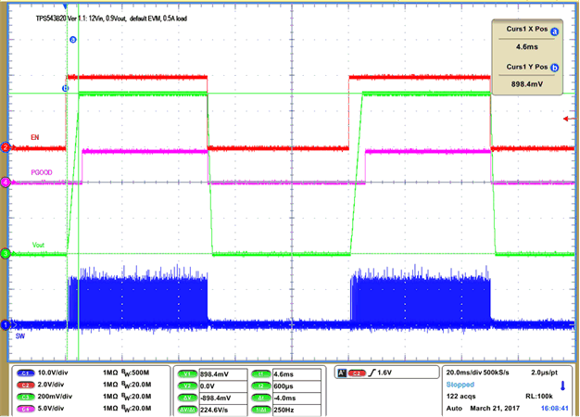Select cursor 'a' marker on vertical cursor line
This screenshot has height=417, width=580.
coord(73,39)
